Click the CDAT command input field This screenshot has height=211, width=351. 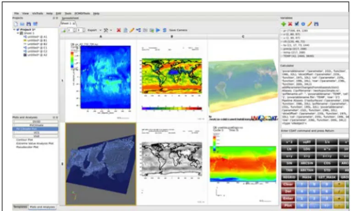[x=315, y=135]
